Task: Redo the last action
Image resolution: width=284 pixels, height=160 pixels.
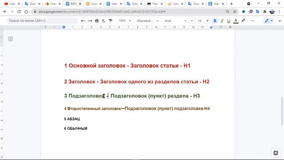Action: point(90,21)
